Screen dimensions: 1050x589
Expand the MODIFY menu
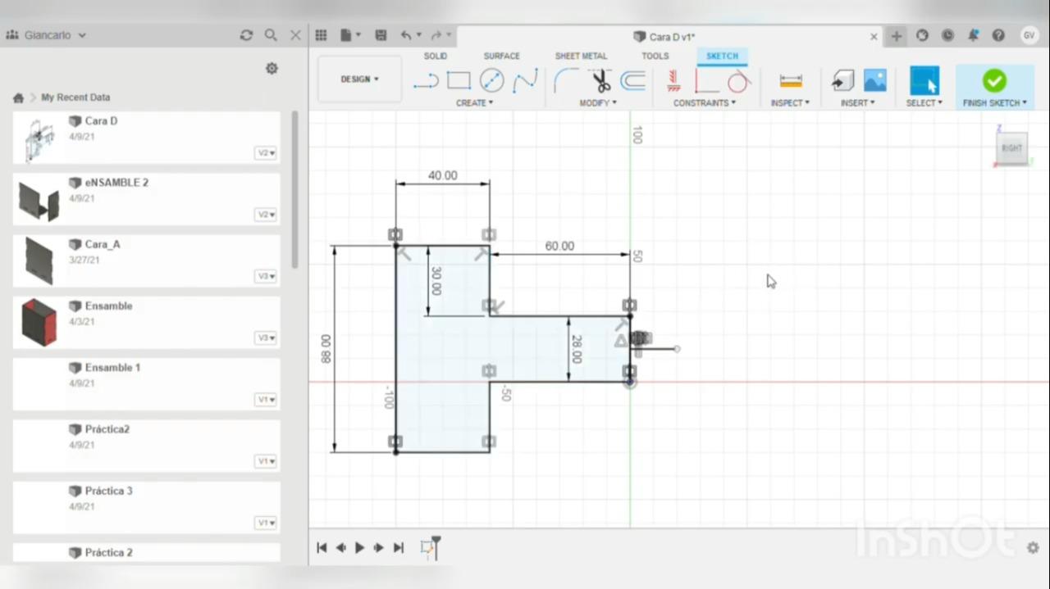pyautogui.click(x=598, y=103)
